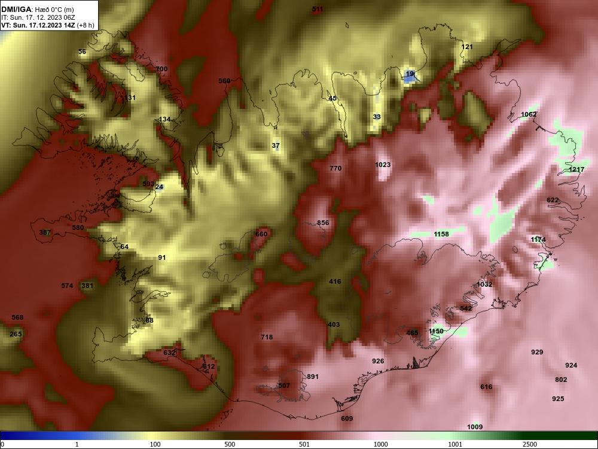This screenshot has height=449, width=598.
Task: Select the 1023 value label
Action: pos(383,165)
